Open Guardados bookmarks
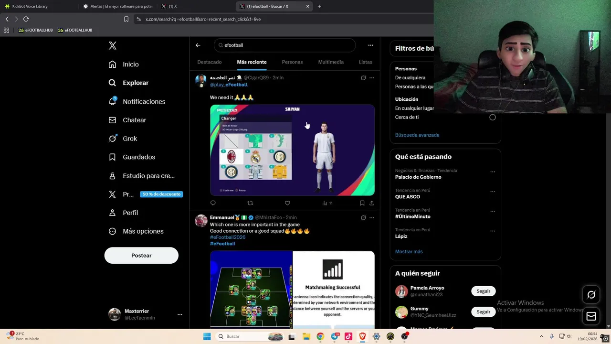611x344 pixels. point(132,157)
